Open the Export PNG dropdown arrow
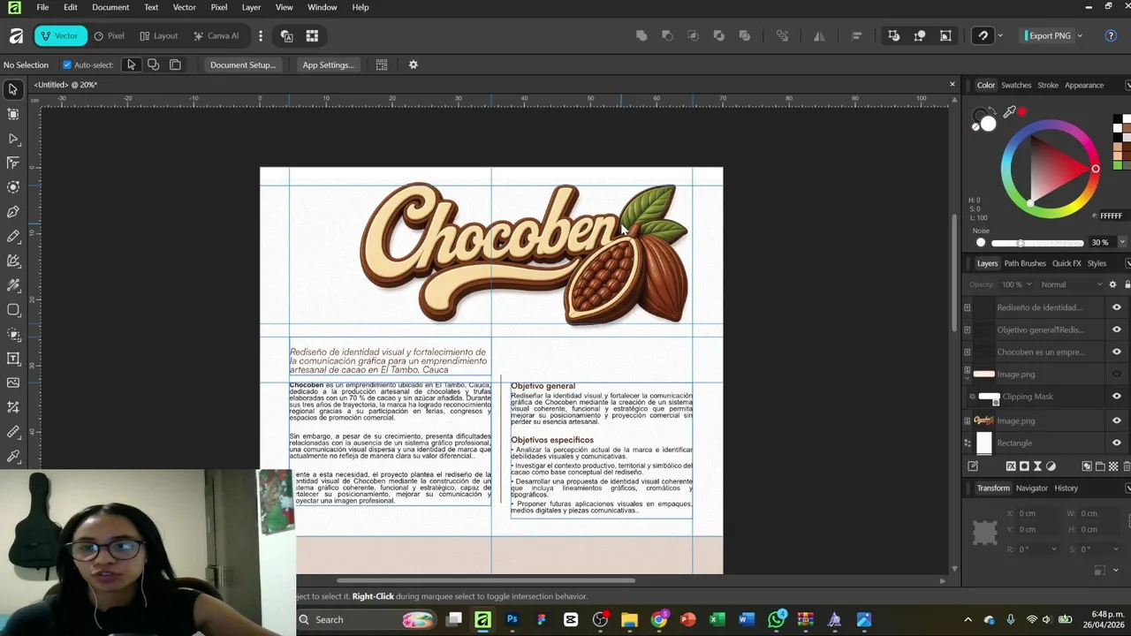The image size is (1131, 636). [1080, 35]
